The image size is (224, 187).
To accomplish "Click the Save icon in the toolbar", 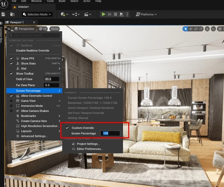I will pyautogui.click(x=3, y=14).
